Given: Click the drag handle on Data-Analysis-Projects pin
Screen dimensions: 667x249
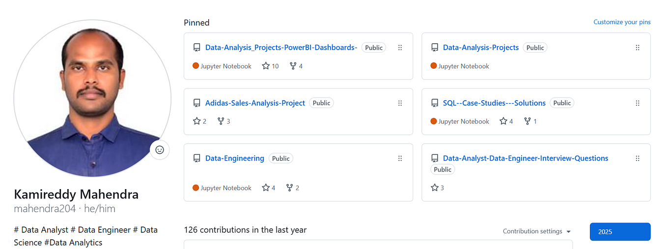Looking at the screenshot, I should pyautogui.click(x=638, y=48).
